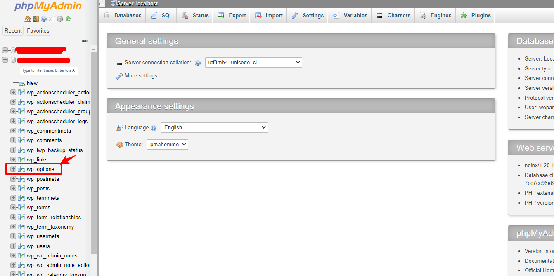Click the Engines tab icon
554x276 pixels.
pyautogui.click(x=423, y=15)
